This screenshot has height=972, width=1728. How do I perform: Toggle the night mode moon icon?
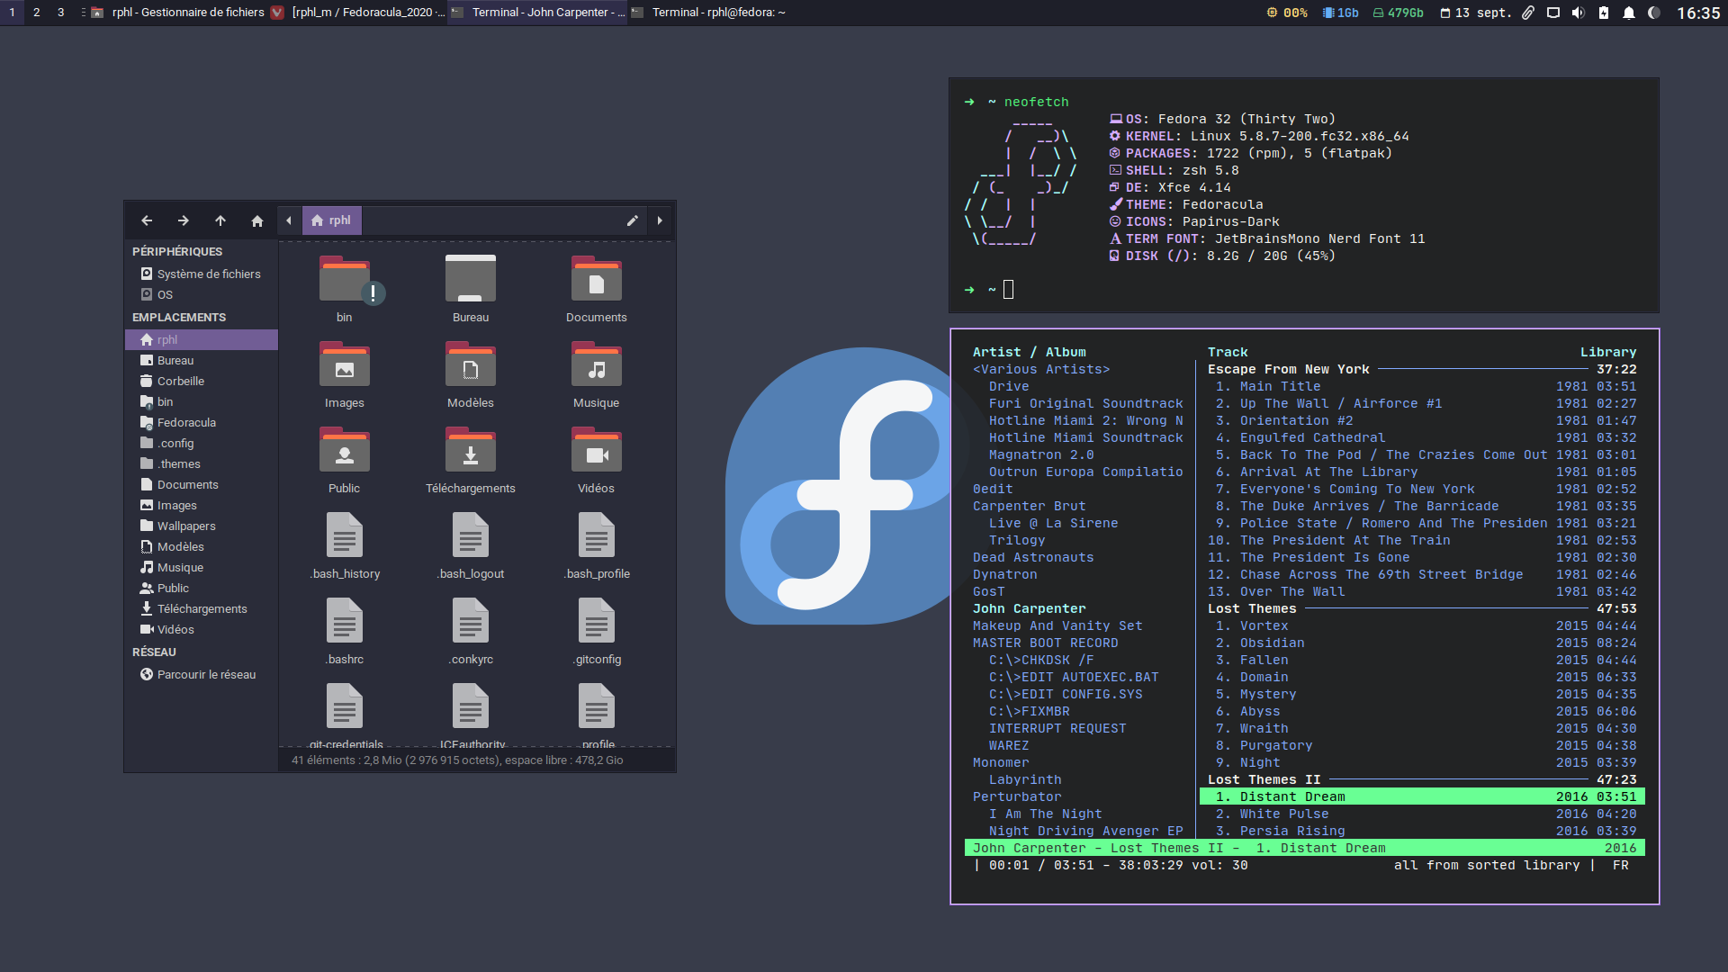(x=1653, y=13)
